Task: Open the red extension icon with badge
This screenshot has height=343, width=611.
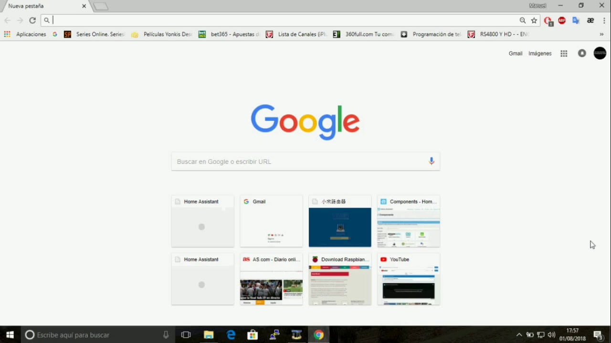Action: 548,21
